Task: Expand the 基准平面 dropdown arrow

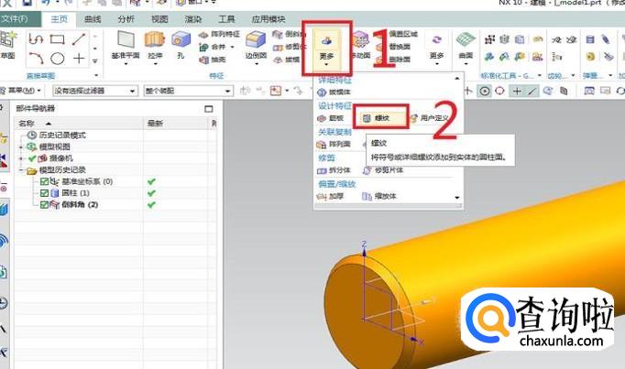Action: [126, 64]
